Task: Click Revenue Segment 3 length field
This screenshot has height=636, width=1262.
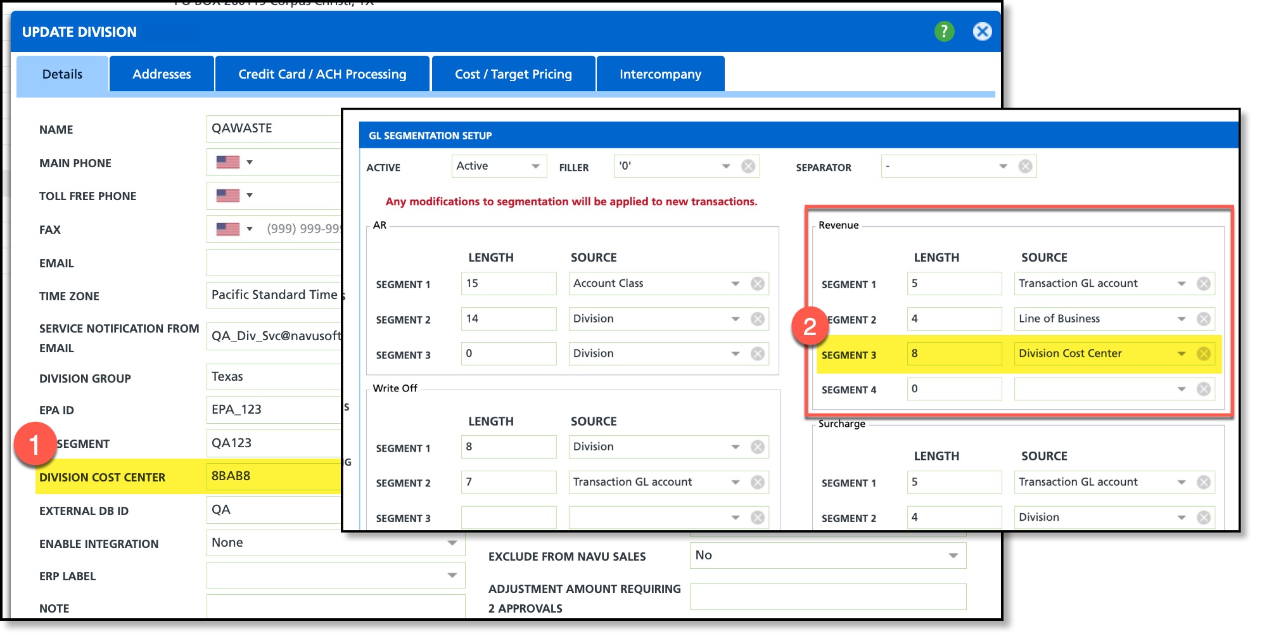Action: click(x=954, y=353)
